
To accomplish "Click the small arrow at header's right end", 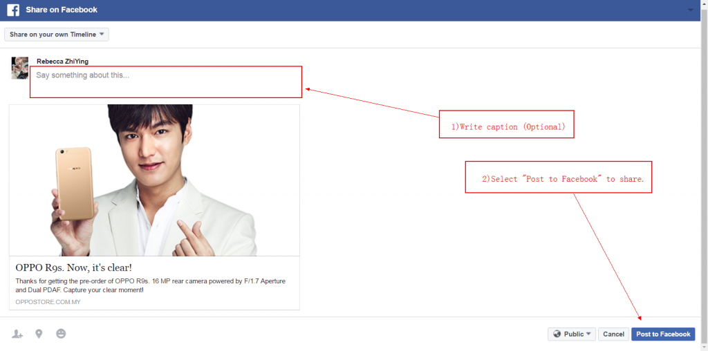I will (x=691, y=10).
